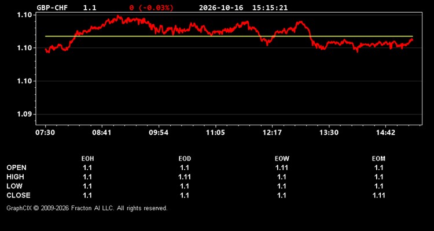Click the GBP-CHF currency pair title
The image size is (434, 231).
pos(53,8)
